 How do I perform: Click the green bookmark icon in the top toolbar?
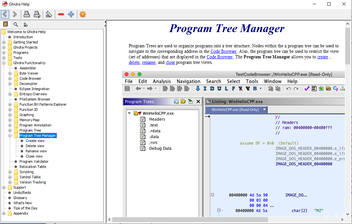(48, 14)
